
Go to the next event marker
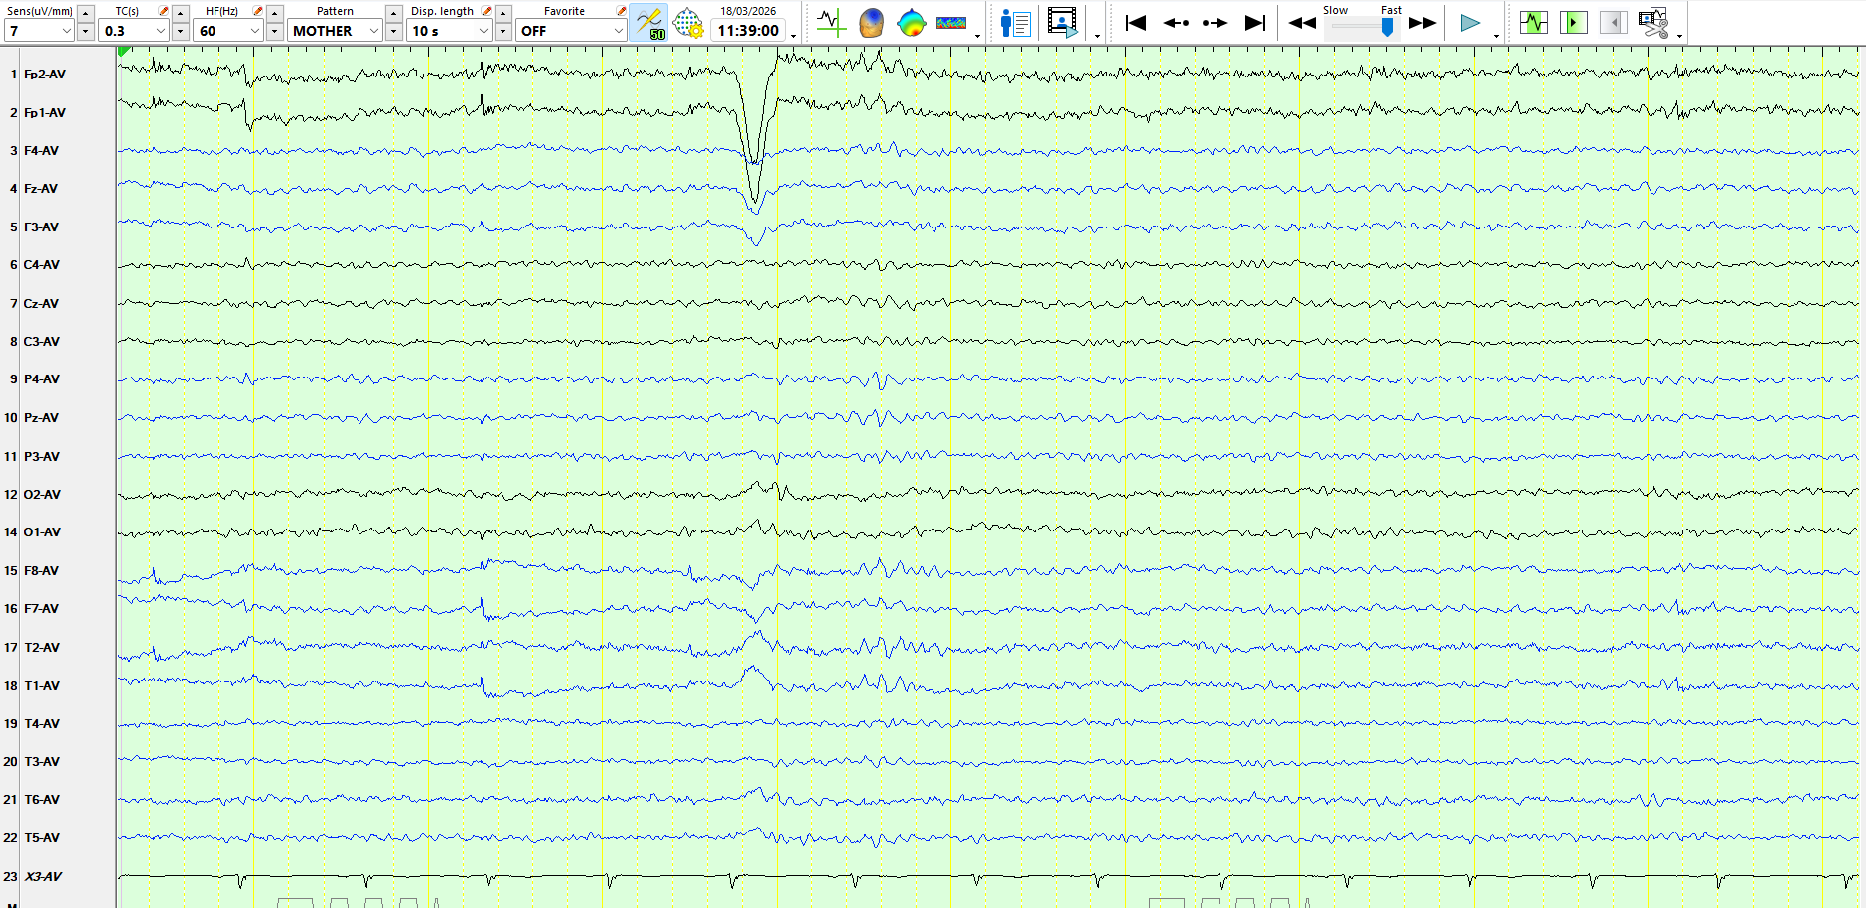click(x=1215, y=23)
